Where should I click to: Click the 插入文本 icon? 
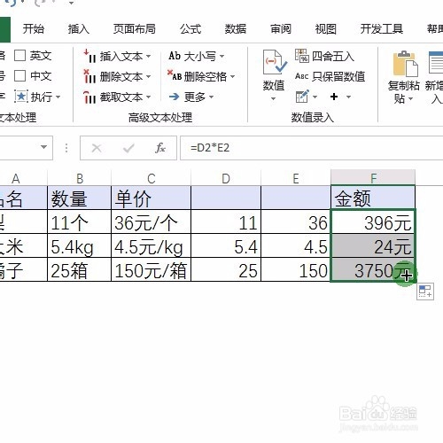pos(89,56)
